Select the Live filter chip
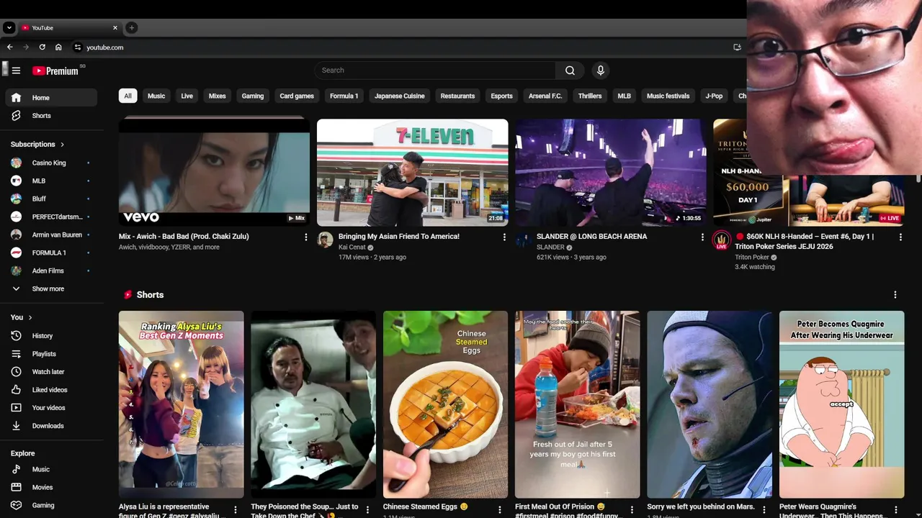The image size is (922, 518). [x=187, y=96]
